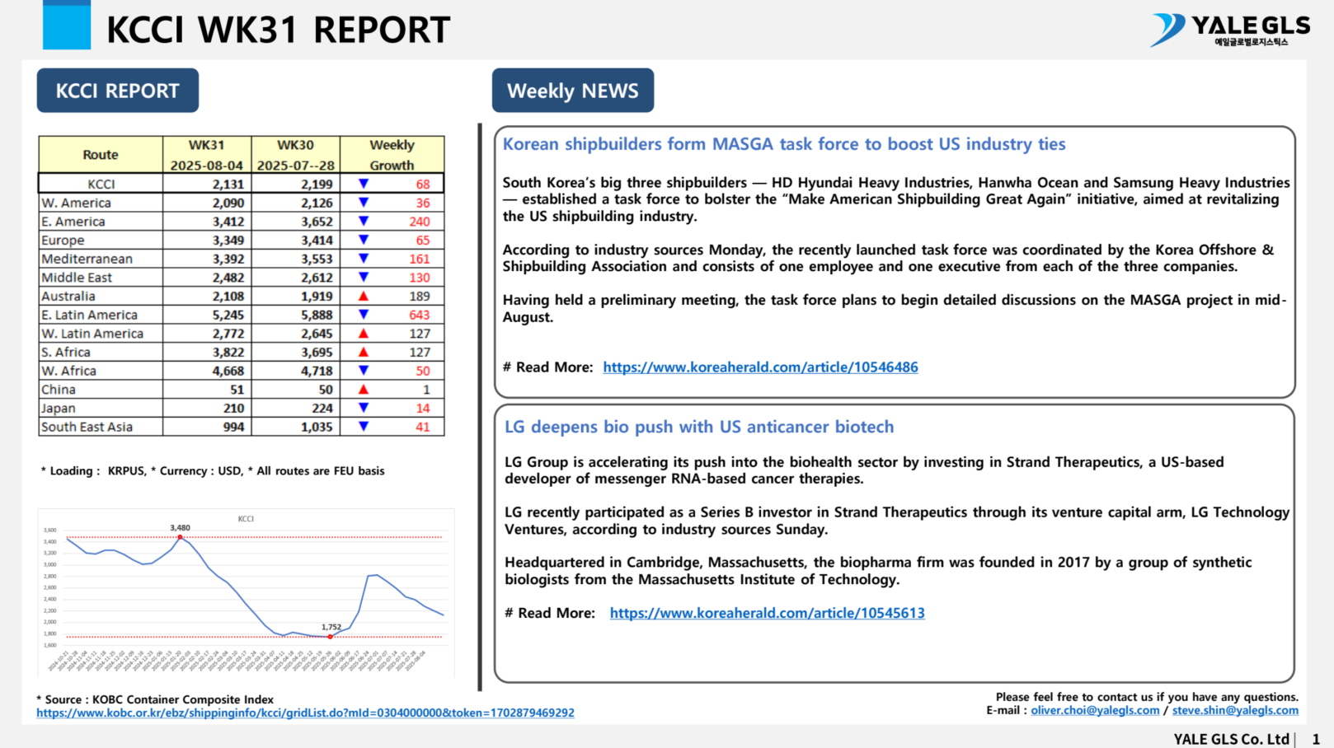Viewport: 1334px width, 748px height.
Task: Open the Korea Herald article 10545613 link
Action: [x=768, y=613]
